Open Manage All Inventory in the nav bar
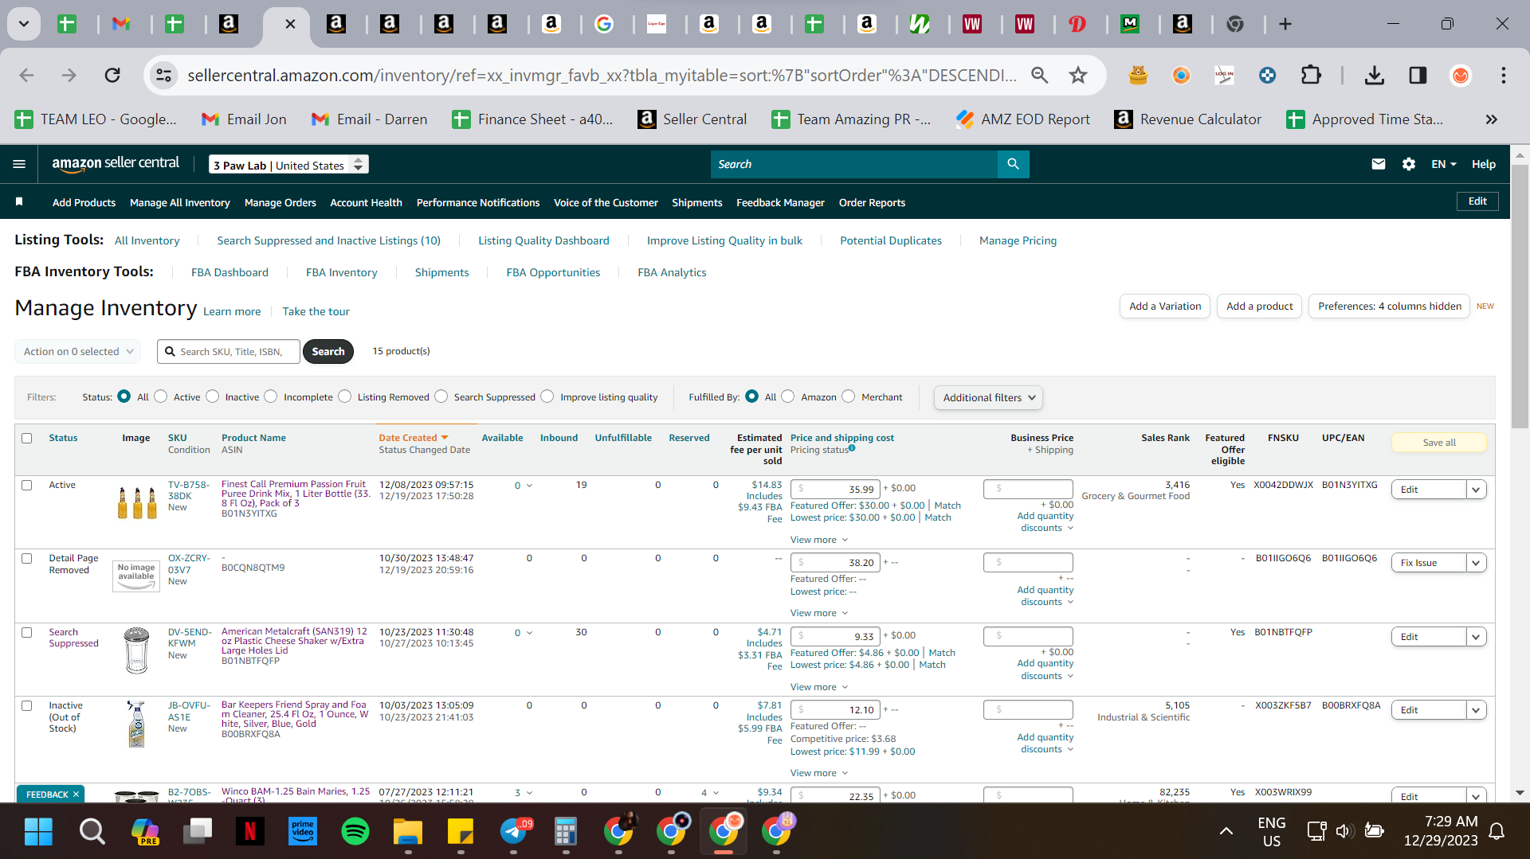Viewport: 1530px width, 859px height. (x=180, y=202)
